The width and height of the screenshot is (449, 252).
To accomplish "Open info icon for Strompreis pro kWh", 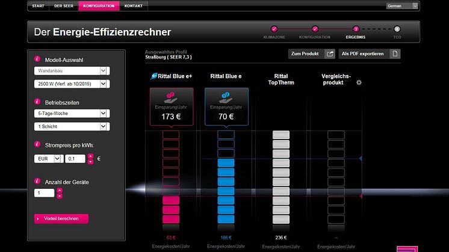I will [37, 144].
